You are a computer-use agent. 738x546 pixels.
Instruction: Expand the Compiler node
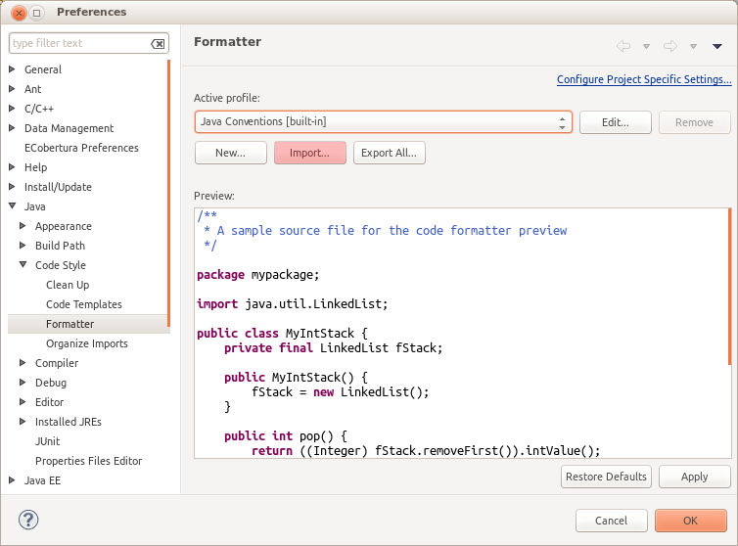click(23, 363)
